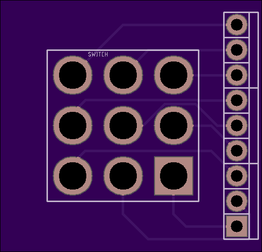Select the middle-left pad of the switch
The height and width of the screenshot is (252, 262).
[73, 125]
